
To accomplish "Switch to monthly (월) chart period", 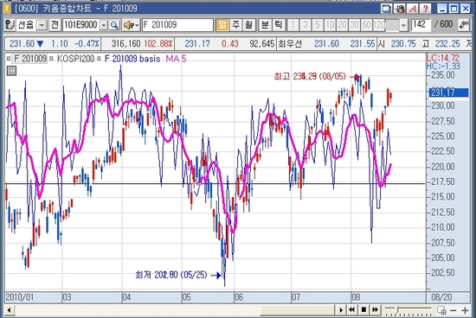I will (248, 25).
